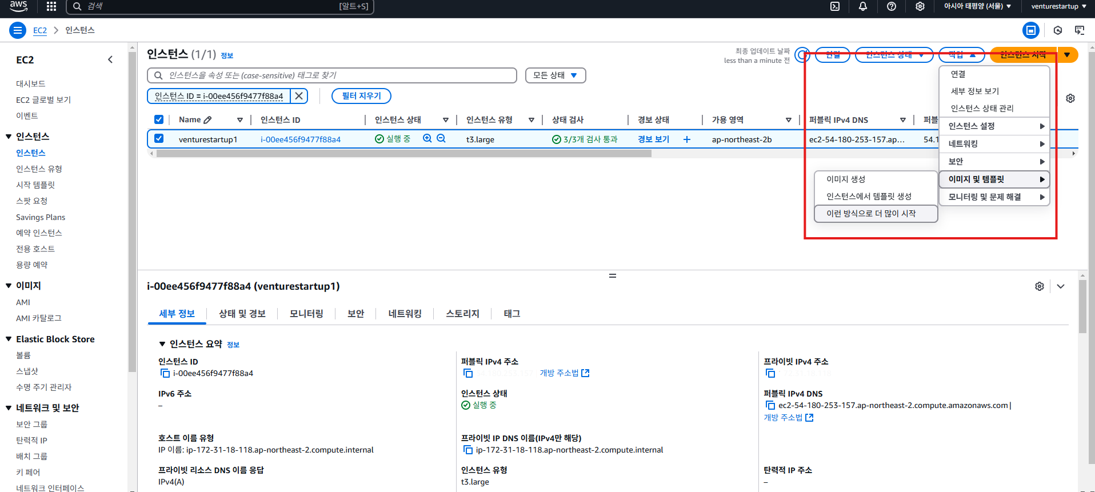This screenshot has height=492, width=1095.
Task: Open the monitor icon in breadcrumb bar
Action: [x=1080, y=30]
